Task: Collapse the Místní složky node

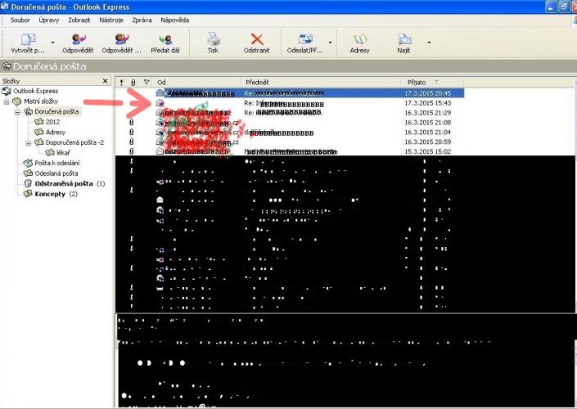Action: [x=7, y=101]
